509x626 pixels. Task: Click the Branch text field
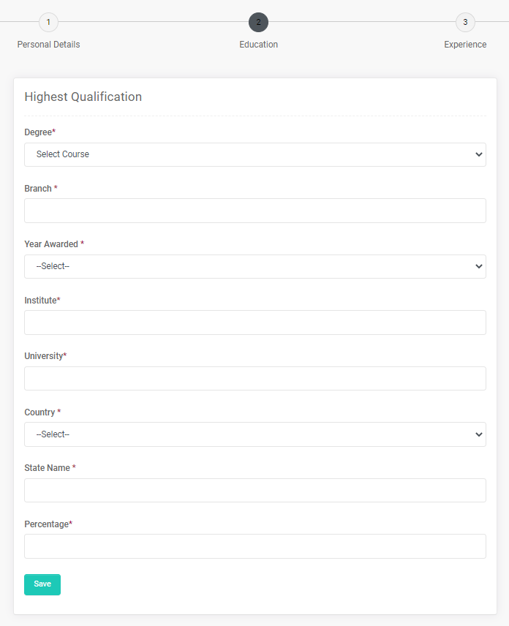coord(254,211)
